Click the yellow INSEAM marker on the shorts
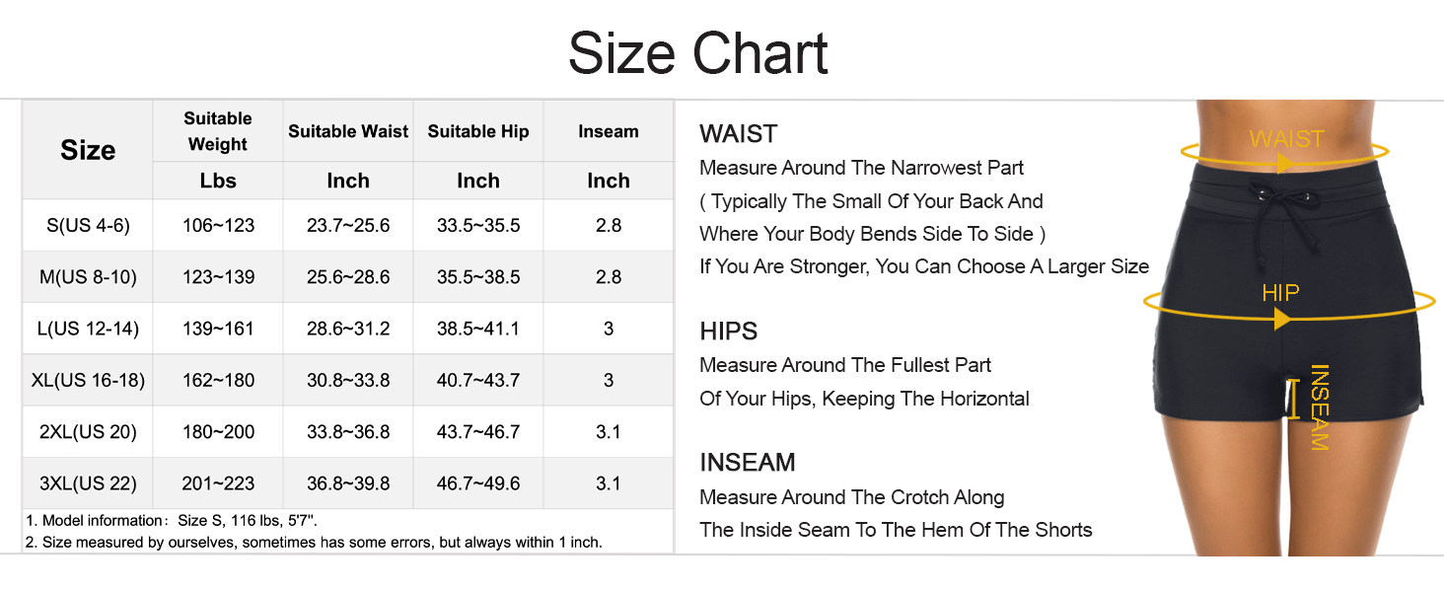1444x592 pixels. click(1318, 407)
